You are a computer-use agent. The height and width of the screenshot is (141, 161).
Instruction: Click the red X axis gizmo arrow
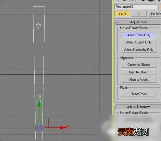pos(63,128)
